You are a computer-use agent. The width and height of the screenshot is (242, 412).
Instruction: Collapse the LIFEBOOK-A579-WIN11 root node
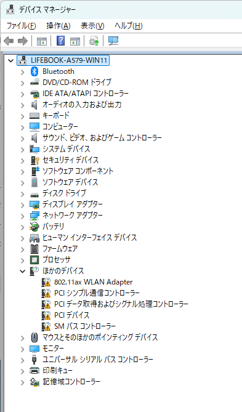pyautogui.click(x=10, y=61)
